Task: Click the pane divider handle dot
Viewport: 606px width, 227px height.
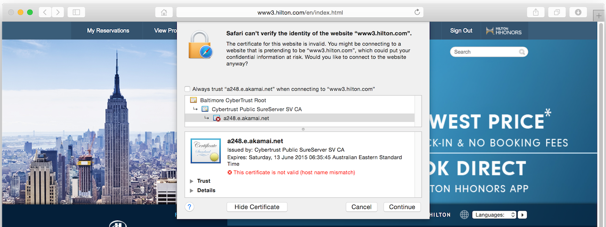Action: pos(303,129)
